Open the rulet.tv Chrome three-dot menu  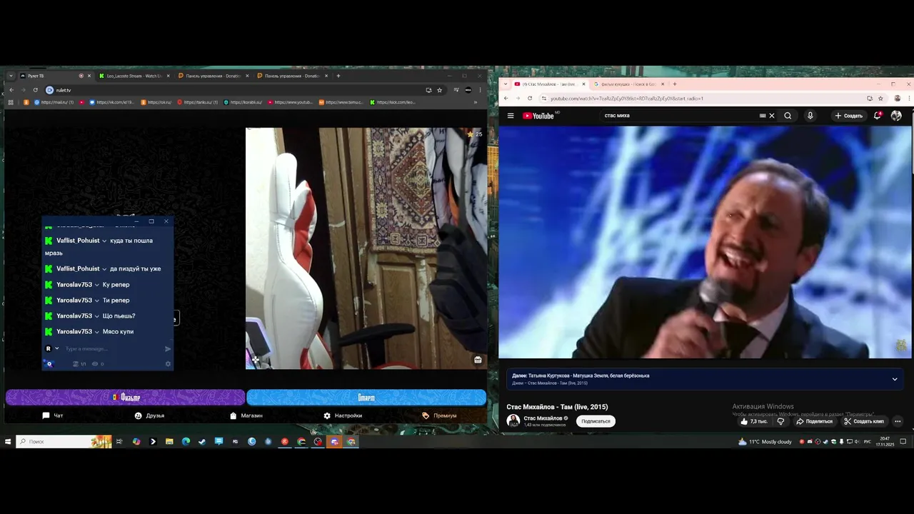[480, 90]
